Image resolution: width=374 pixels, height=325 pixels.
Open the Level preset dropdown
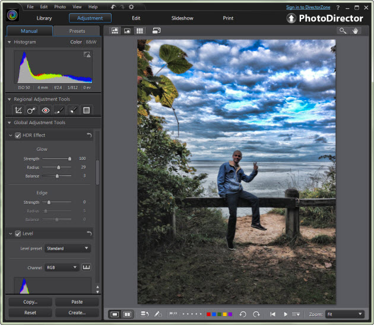pyautogui.click(x=68, y=248)
